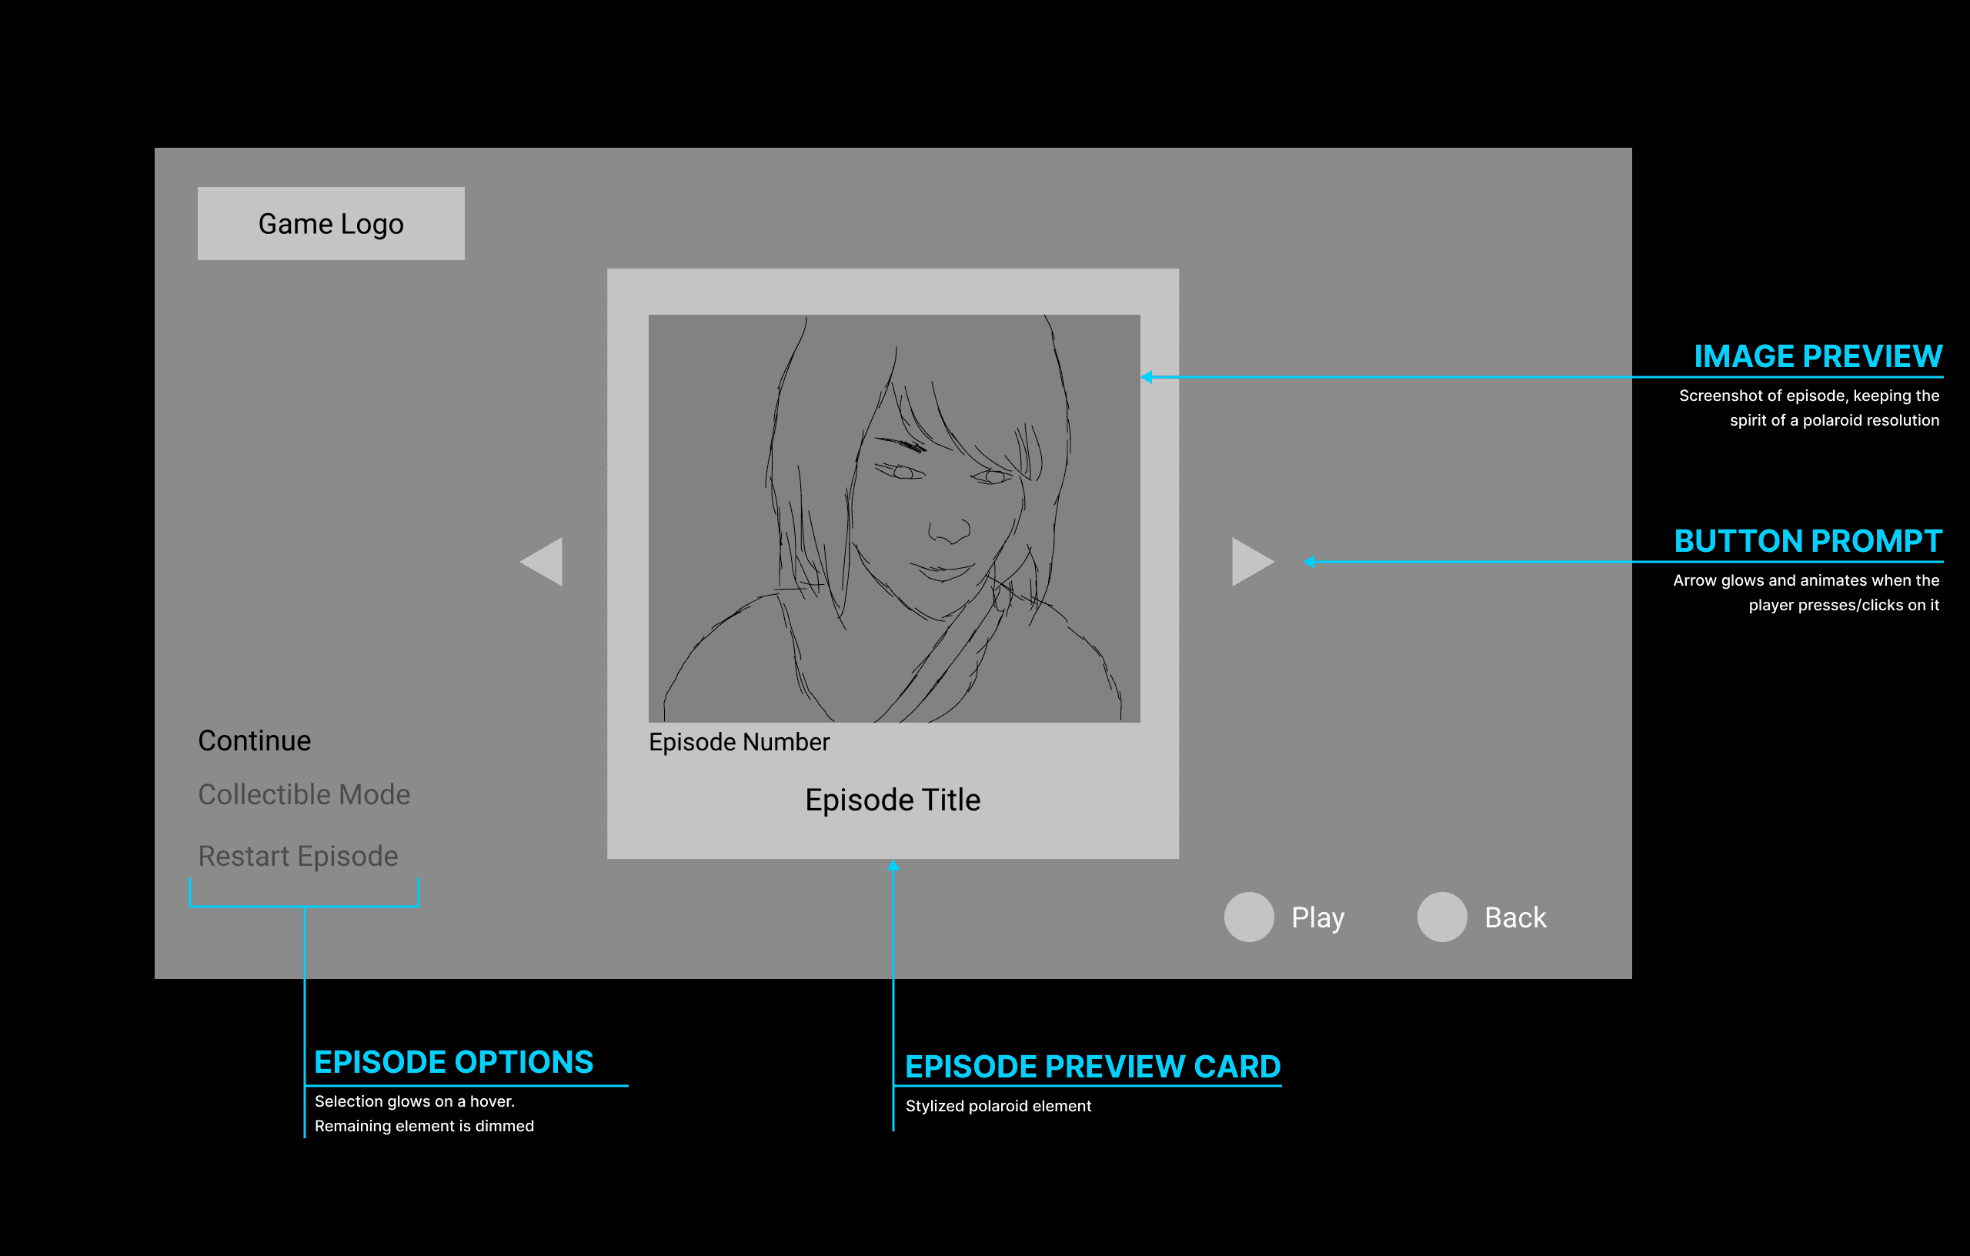Select the Collectible Mode option

303,794
